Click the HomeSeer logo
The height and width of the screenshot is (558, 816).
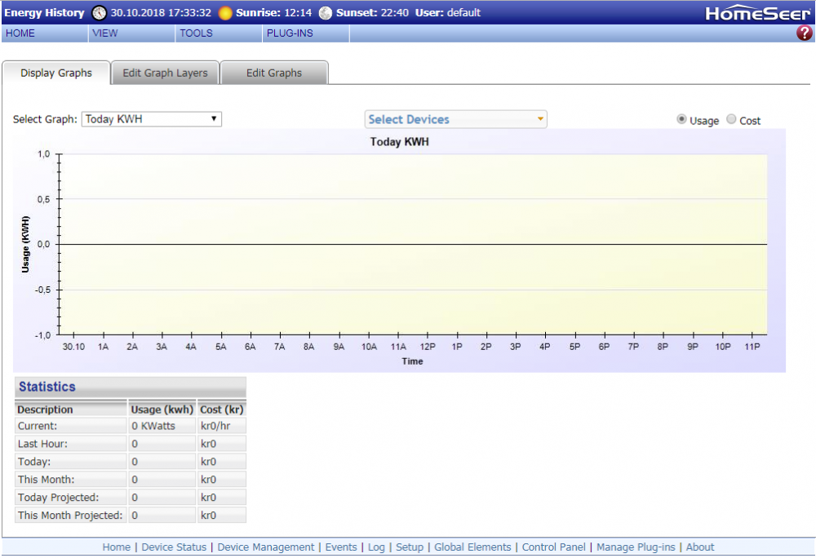click(x=757, y=13)
